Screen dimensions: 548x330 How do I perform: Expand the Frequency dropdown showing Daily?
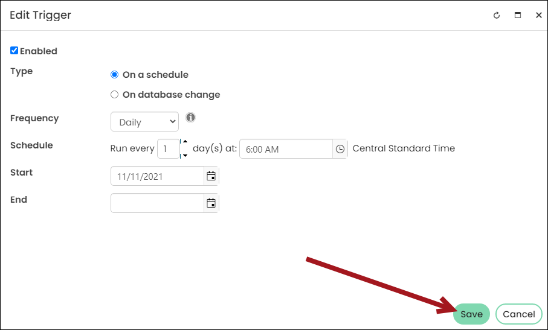click(x=144, y=122)
